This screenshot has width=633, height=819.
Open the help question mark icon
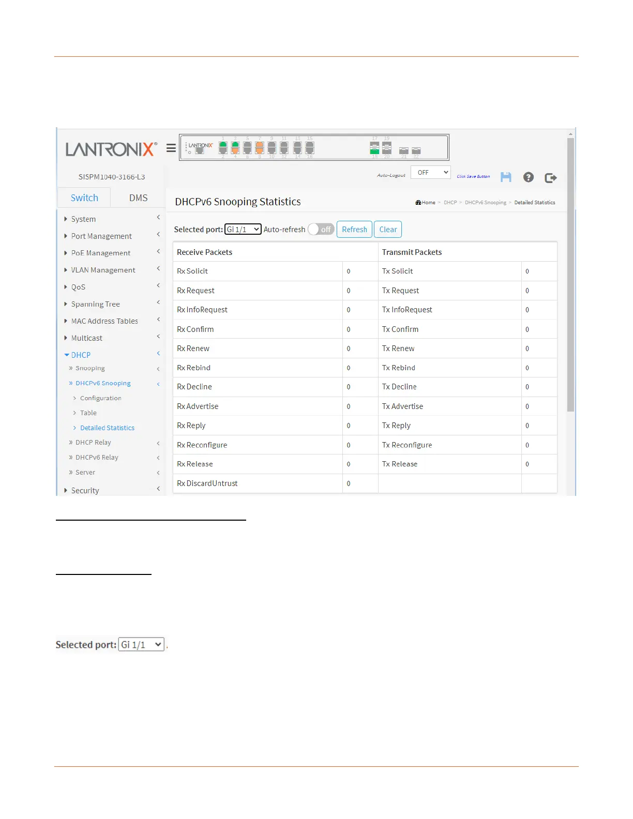pyautogui.click(x=528, y=177)
